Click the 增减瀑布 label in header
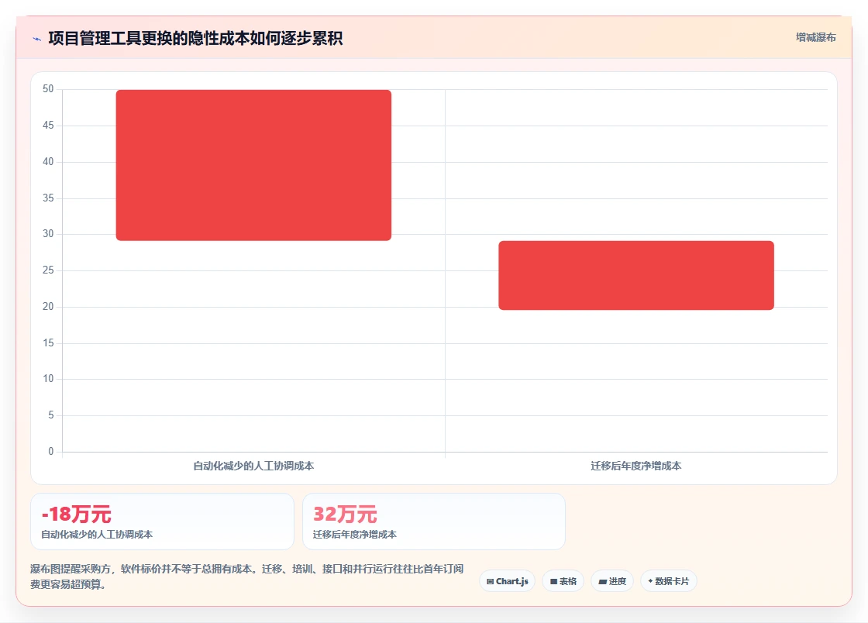868x623 pixels. pyautogui.click(x=815, y=38)
